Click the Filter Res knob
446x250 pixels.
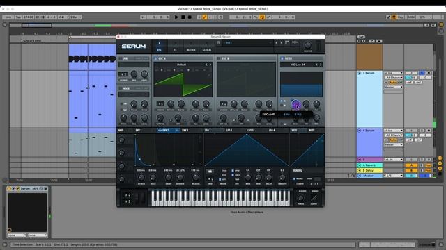coord(306,104)
